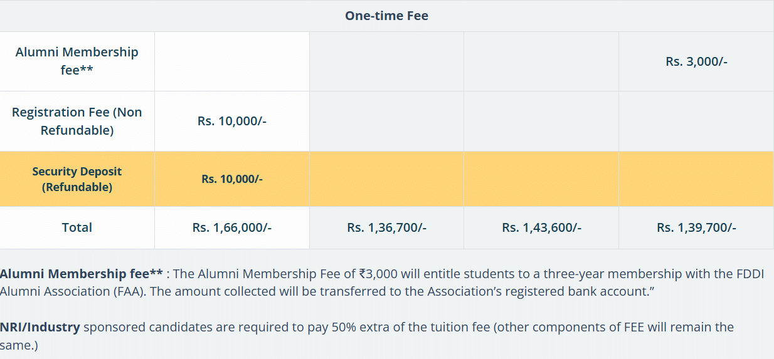
Task: Select the "Registration Fee (Non Refundable)" row label
Action: tap(77, 121)
